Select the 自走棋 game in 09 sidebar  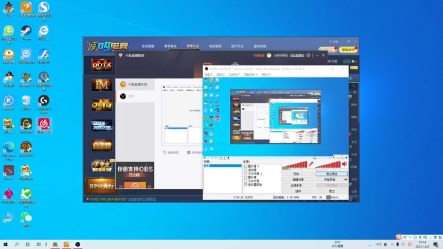(x=102, y=146)
